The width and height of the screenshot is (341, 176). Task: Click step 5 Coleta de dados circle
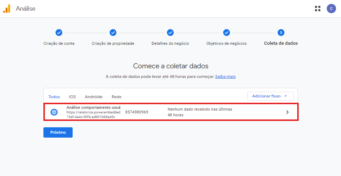281,33
